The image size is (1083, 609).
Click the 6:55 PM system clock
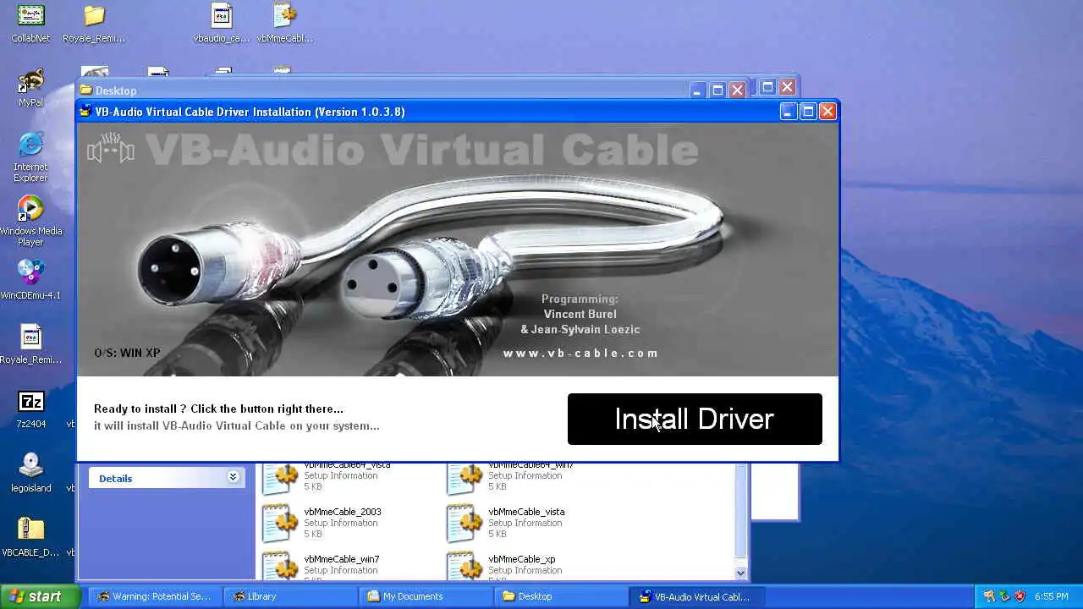[1052, 596]
